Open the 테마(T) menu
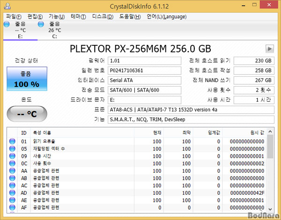The image size is (281, 220). click(78, 17)
